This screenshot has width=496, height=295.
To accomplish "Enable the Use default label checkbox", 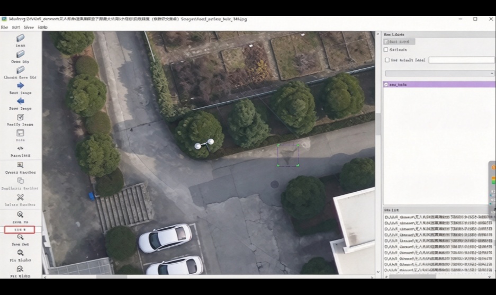I will pyautogui.click(x=387, y=60).
